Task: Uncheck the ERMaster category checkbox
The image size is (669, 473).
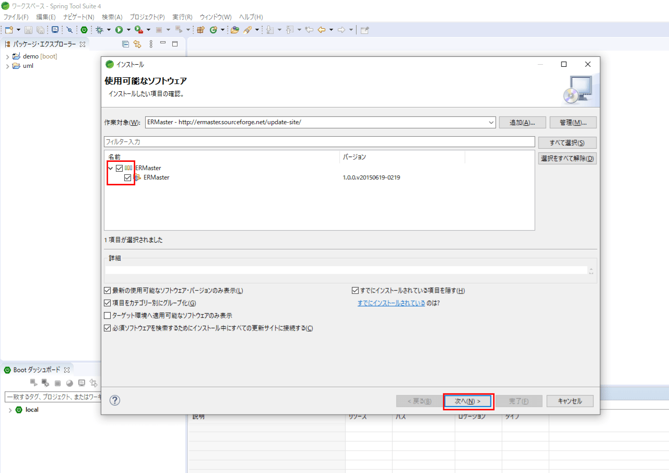Action: (120, 168)
